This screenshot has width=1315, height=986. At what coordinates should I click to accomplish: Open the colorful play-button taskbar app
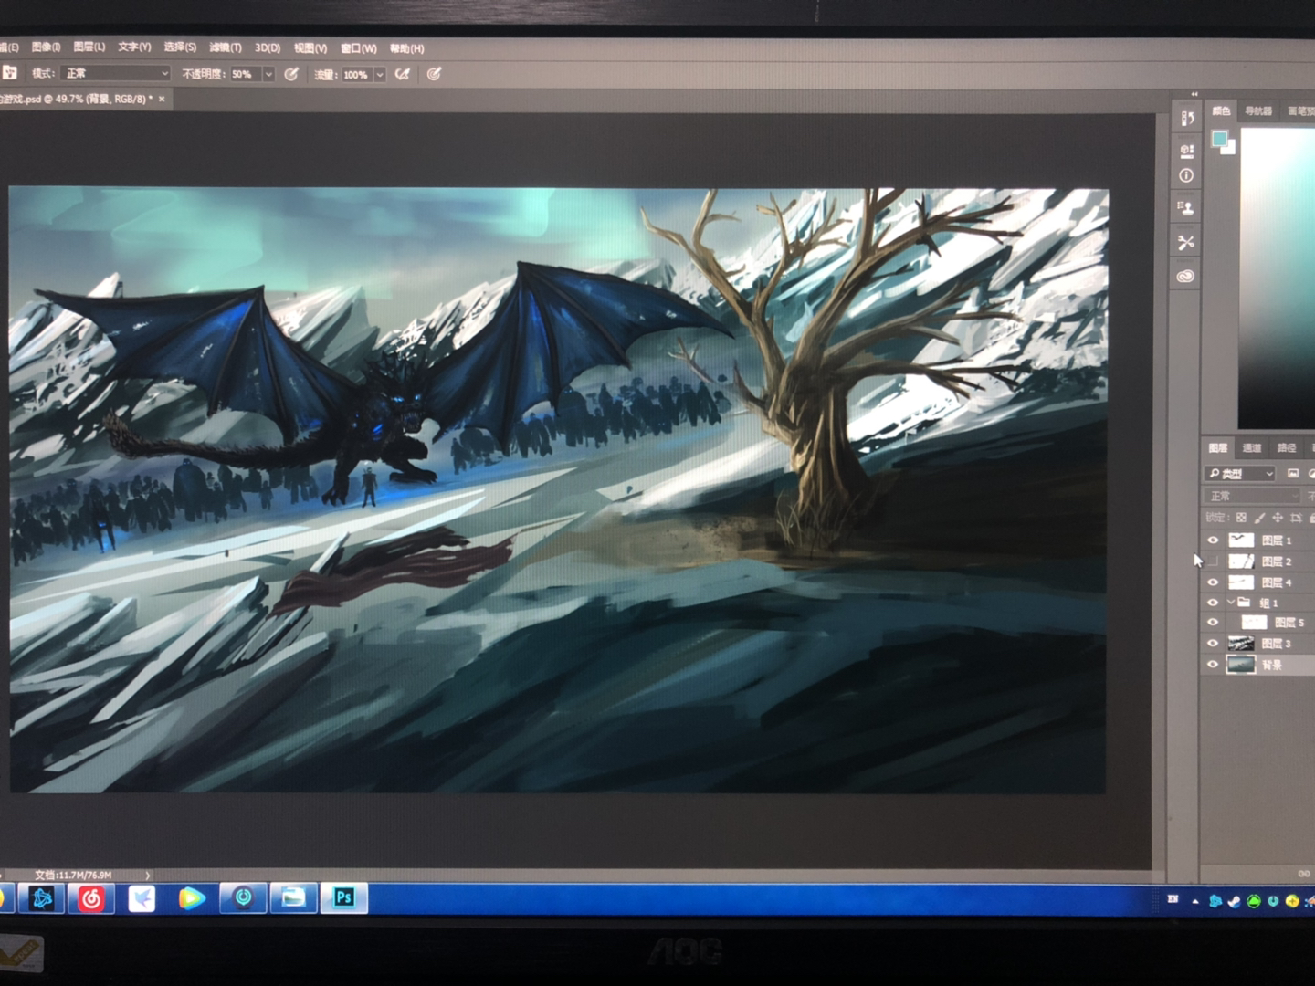point(192,898)
